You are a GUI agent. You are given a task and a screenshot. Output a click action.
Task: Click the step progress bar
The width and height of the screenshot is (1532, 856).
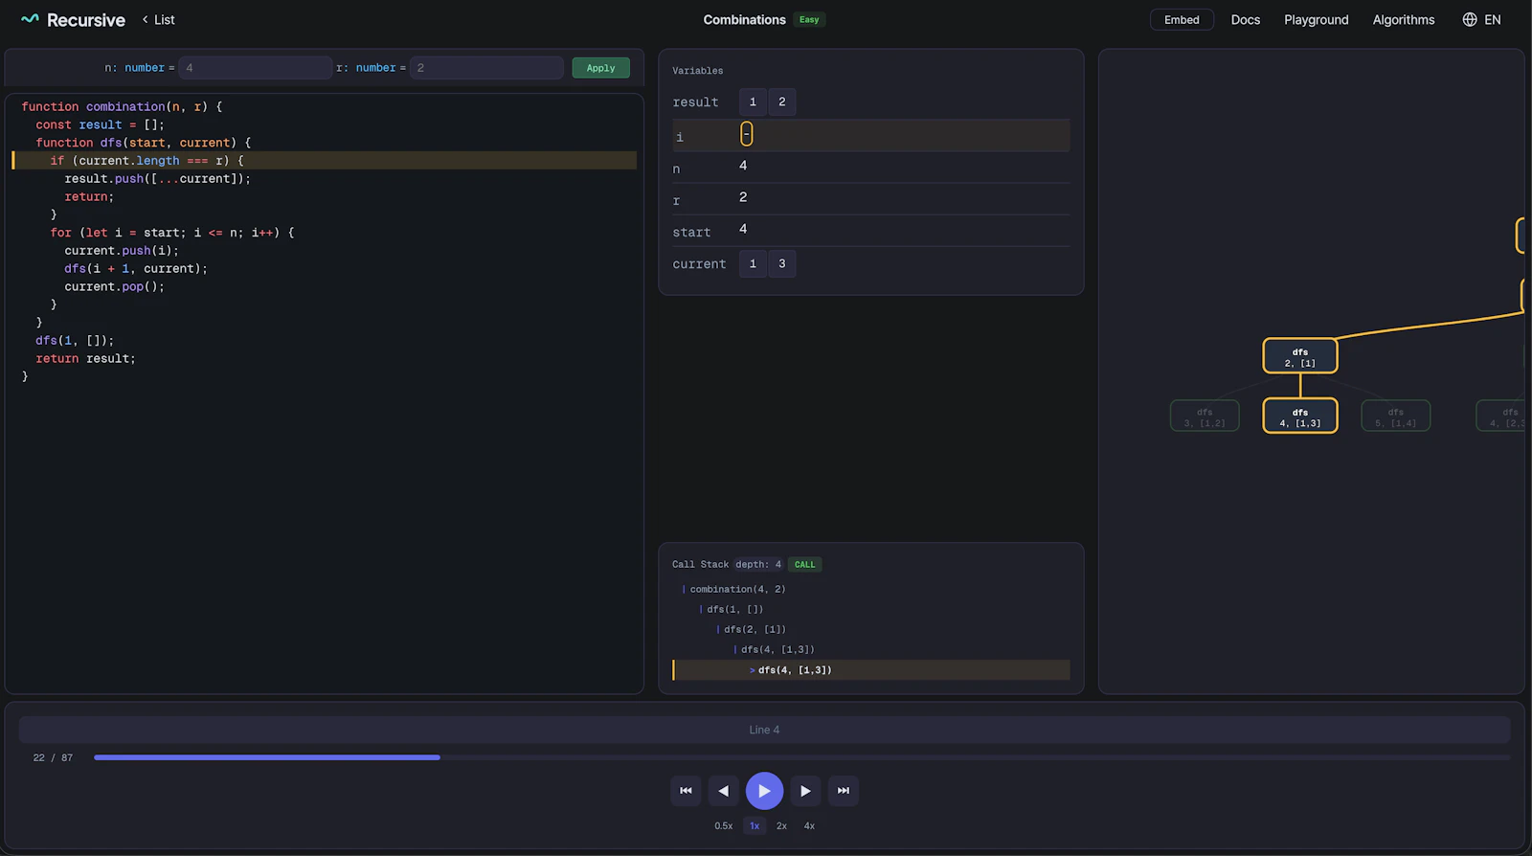801,757
